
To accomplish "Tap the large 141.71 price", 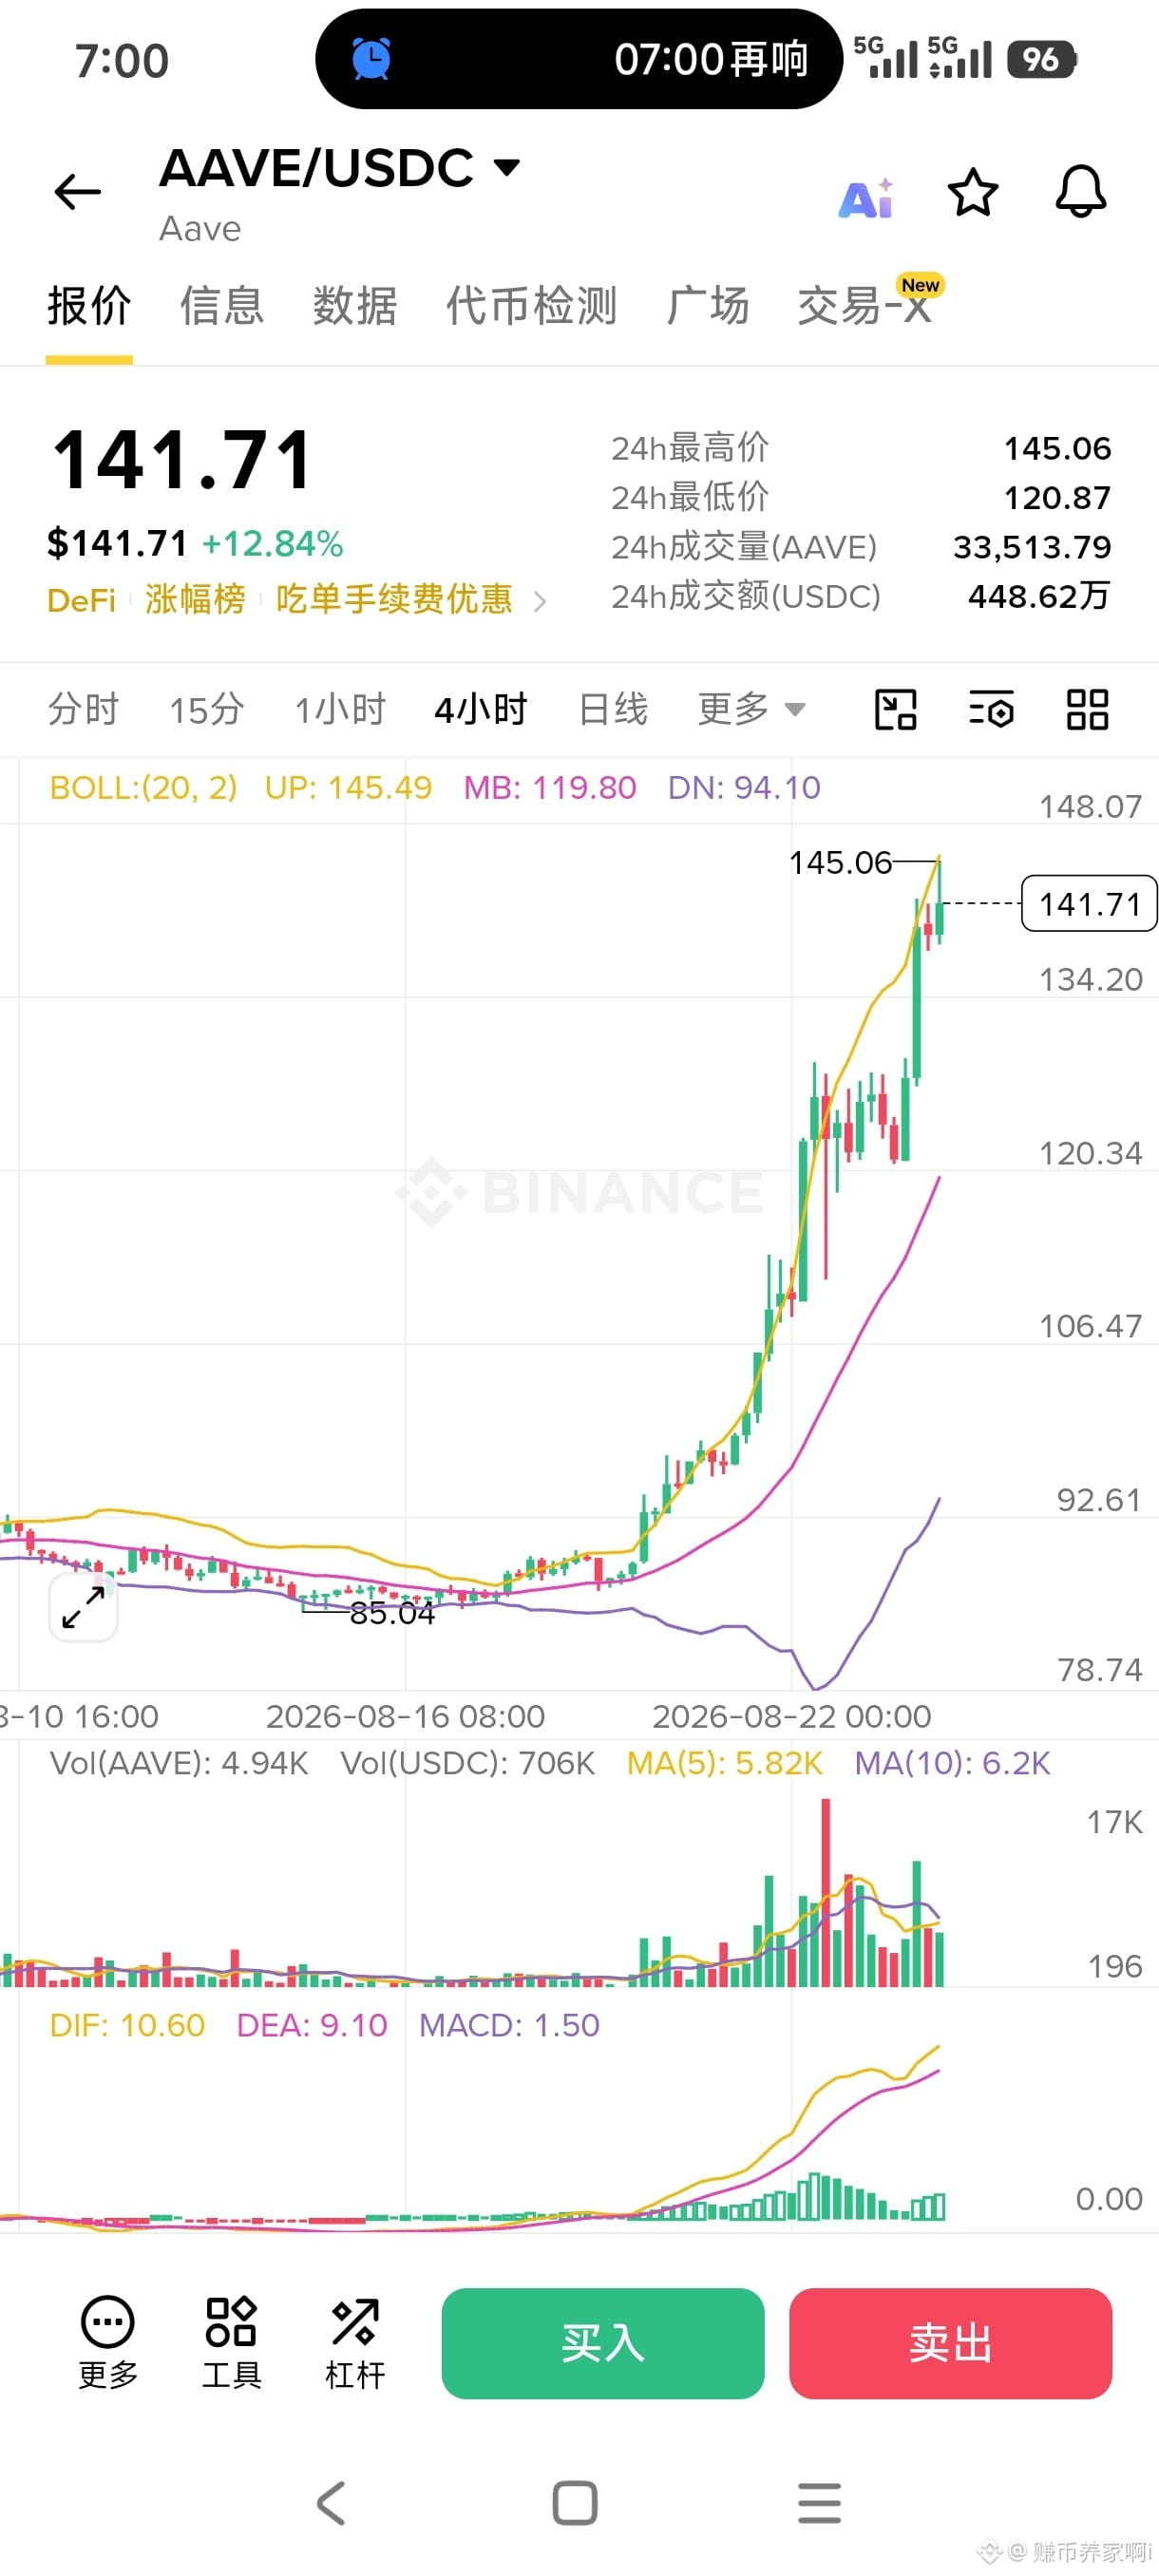I will click(183, 460).
